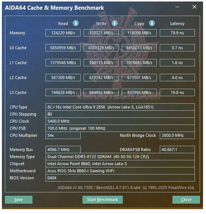Click the L2 Cache Read value 587309 MB/s
The image size is (206, 214).
point(63,78)
